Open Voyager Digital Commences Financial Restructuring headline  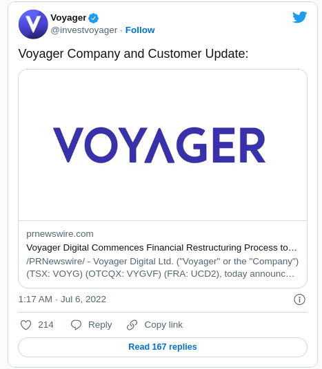coord(161,248)
